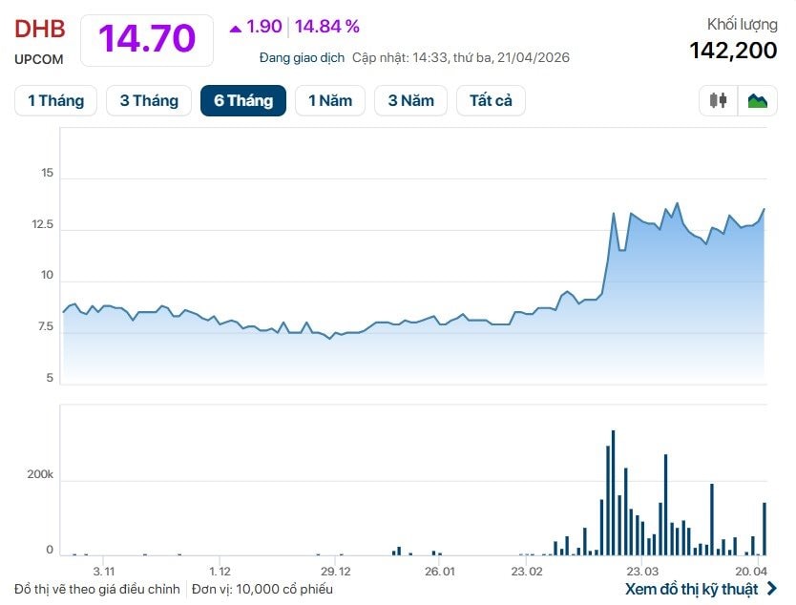Switch to candlestick chart view
The height and width of the screenshot is (605, 796).
(719, 100)
